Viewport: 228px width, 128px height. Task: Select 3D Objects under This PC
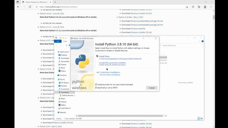tap(64, 82)
